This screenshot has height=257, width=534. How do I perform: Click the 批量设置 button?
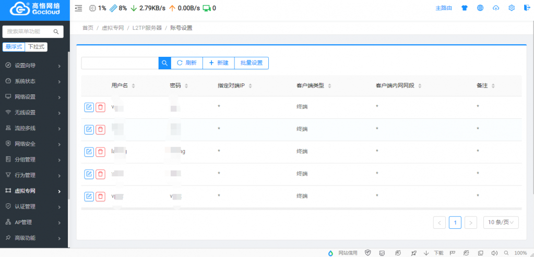(x=251, y=63)
